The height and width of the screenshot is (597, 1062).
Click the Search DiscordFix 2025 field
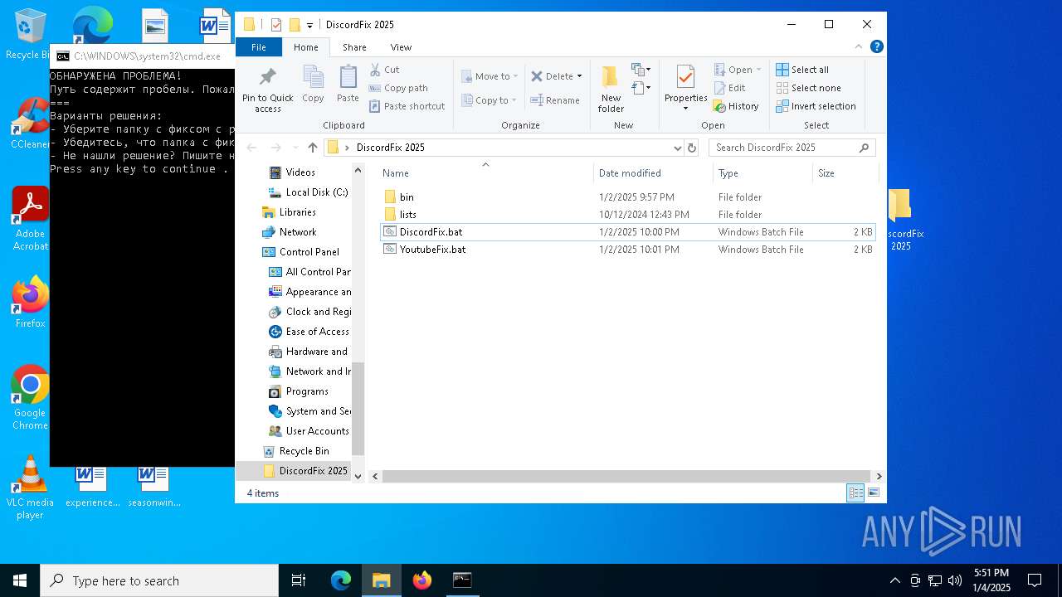[792, 148]
